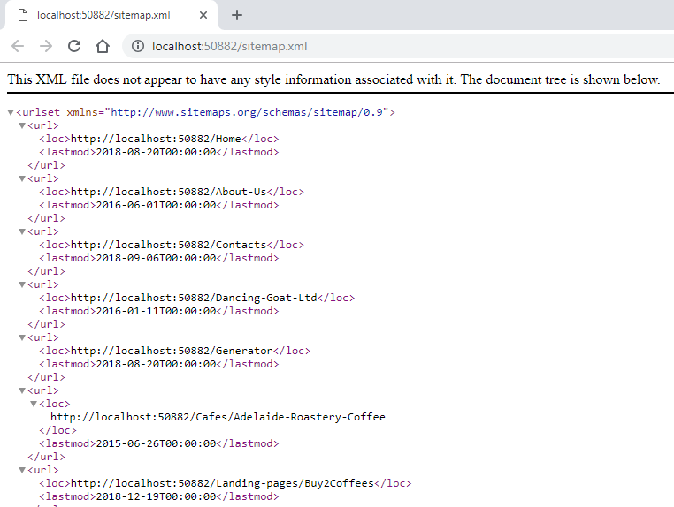Collapse the url node containing Home
Viewport: 674px width, 507px height.
click(x=22, y=125)
